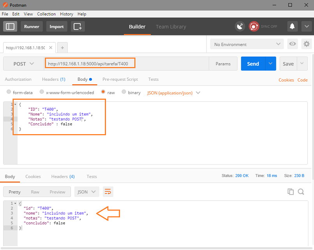314x250 pixels.
Task: Click the Runner button
Action: 32,27
